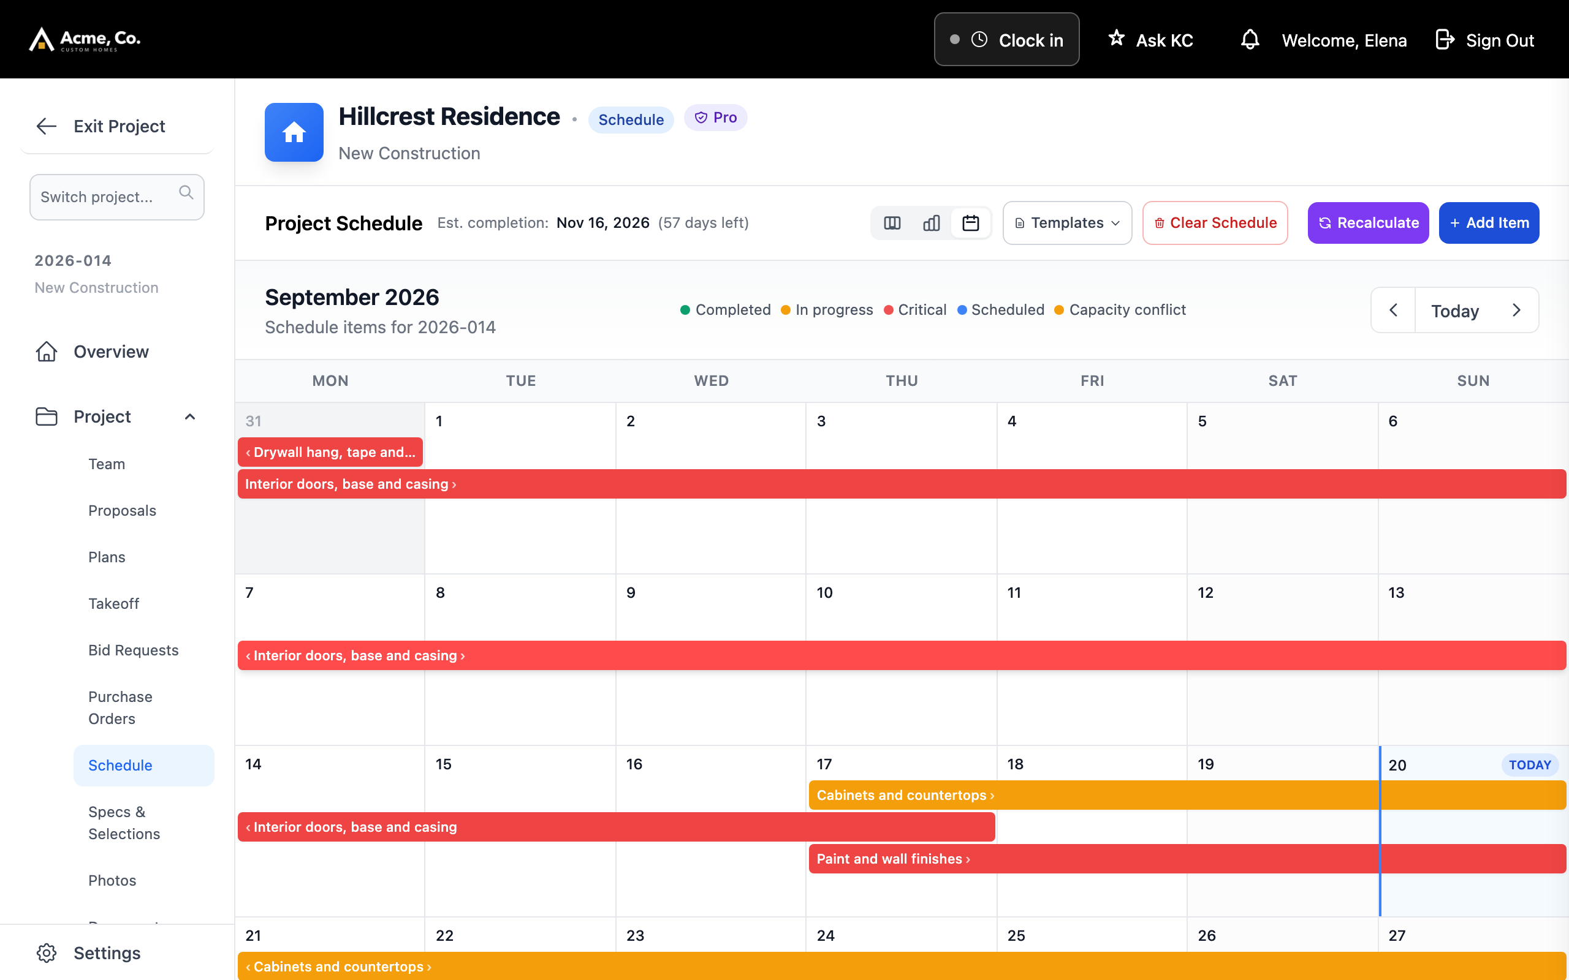Click the Today button
Screen dimensions: 1569x980
(1455, 311)
